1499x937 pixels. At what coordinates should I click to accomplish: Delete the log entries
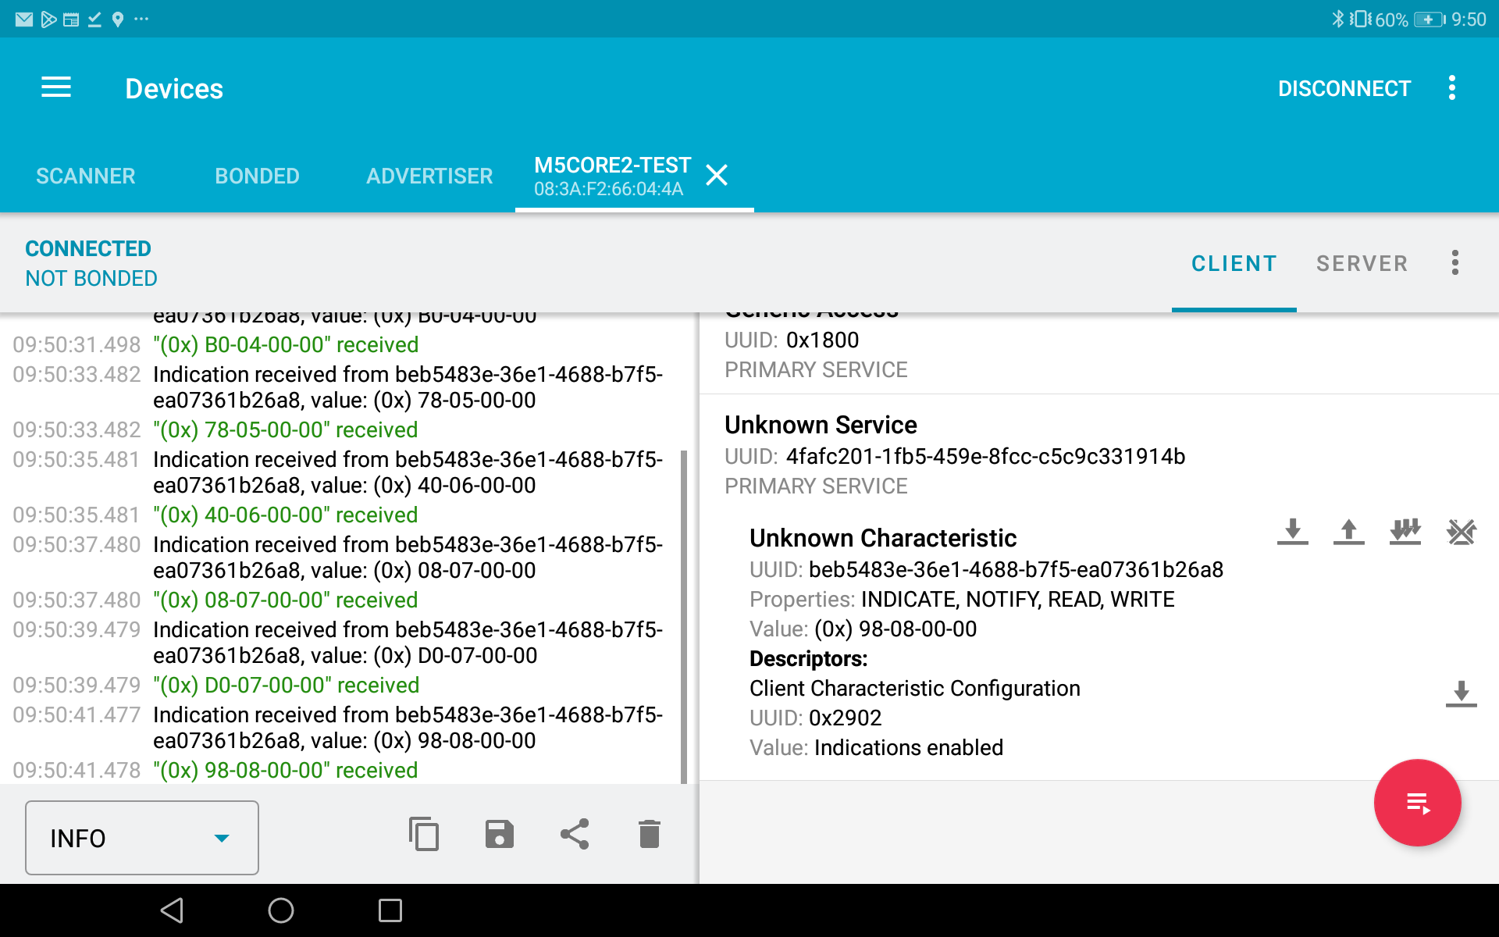(x=649, y=835)
